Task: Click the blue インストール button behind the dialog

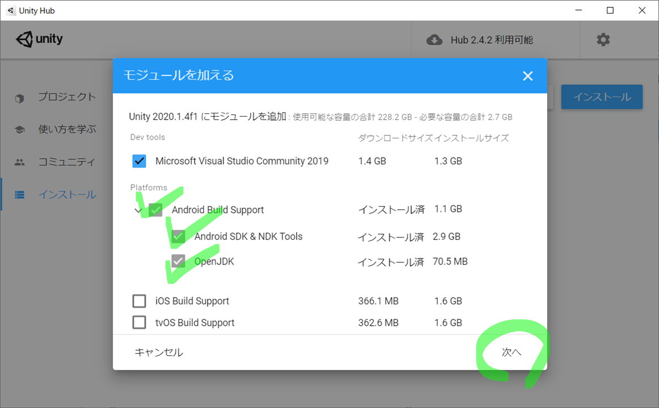Action: [602, 97]
